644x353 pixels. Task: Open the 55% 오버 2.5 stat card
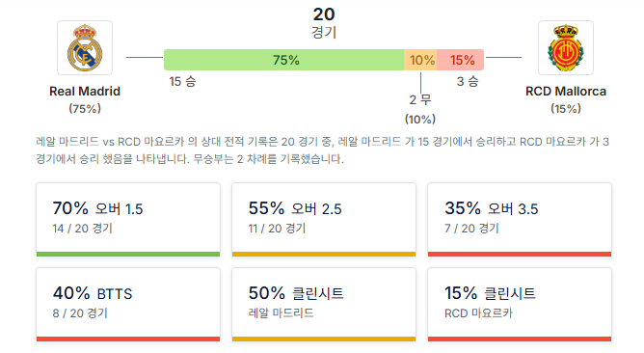(x=324, y=220)
